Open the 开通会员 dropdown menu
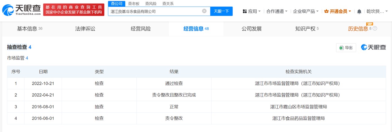392x132 pixels. pos(338,11)
